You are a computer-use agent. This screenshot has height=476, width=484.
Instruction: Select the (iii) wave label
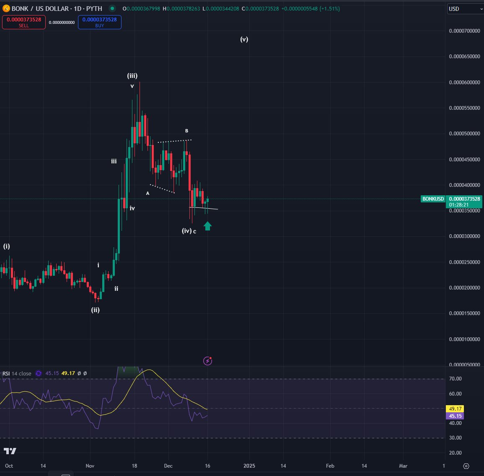pyautogui.click(x=132, y=75)
